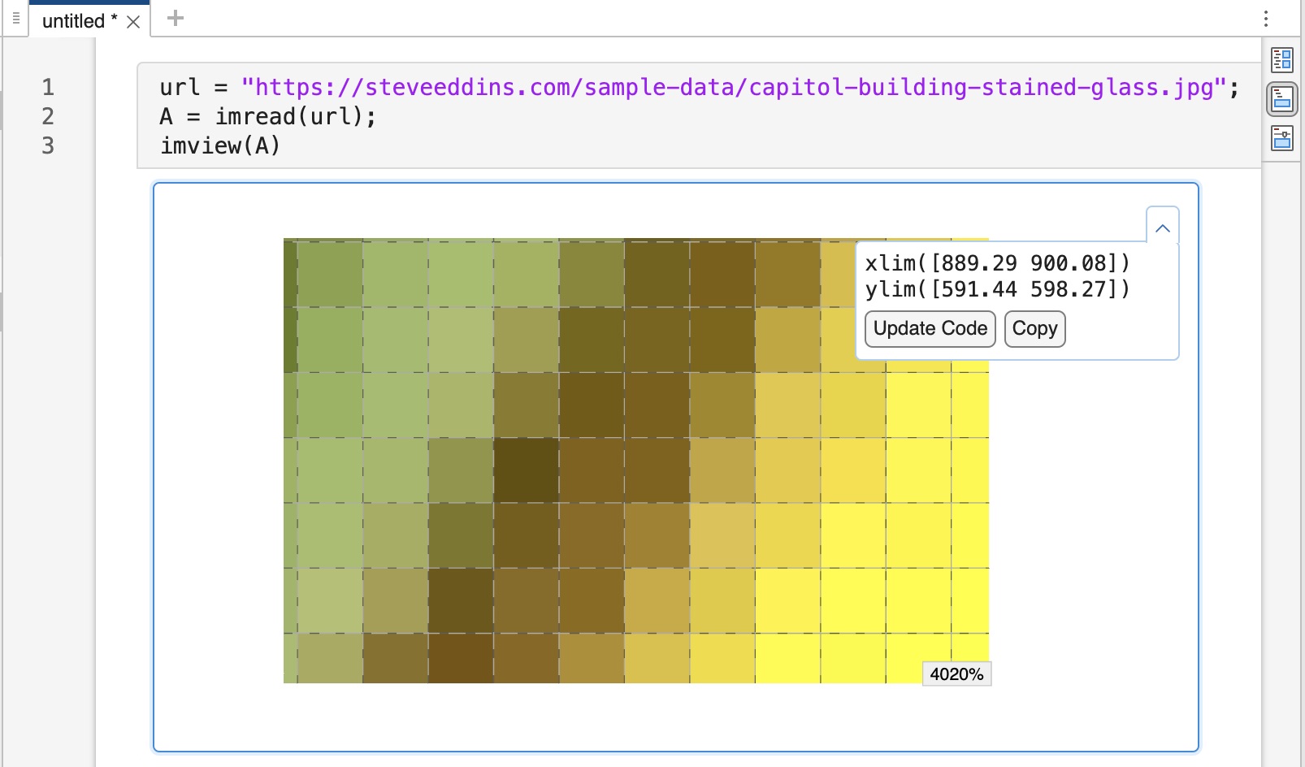Click line number 3 in gutter
The image size is (1305, 767).
[x=48, y=145]
